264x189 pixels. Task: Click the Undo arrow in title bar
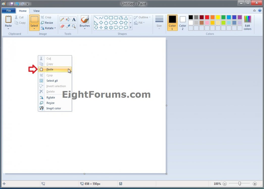(17, 4)
